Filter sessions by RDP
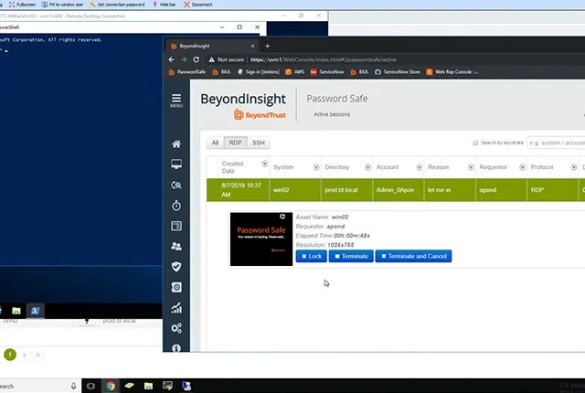Viewport: 585px width, 393px height. 235,143
